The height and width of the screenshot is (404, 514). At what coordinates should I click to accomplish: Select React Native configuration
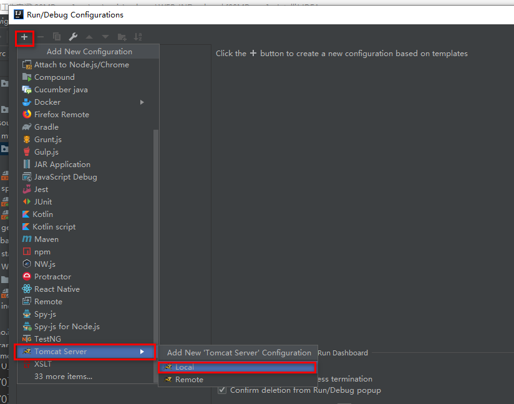[x=86, y=289]
